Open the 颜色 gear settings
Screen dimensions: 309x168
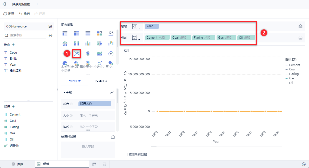71,104
